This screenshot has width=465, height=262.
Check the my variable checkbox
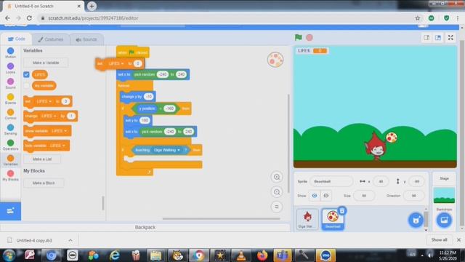[x=26, y=86]
